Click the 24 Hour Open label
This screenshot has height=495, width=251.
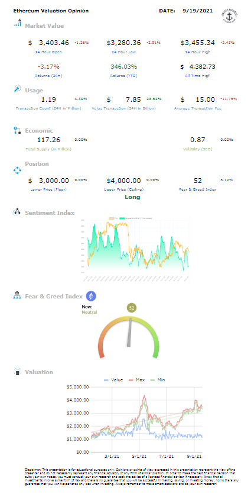click(x=48, y=52)
